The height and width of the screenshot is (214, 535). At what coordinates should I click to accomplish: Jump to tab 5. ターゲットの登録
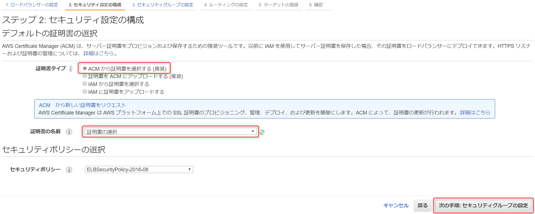point(278,5)
